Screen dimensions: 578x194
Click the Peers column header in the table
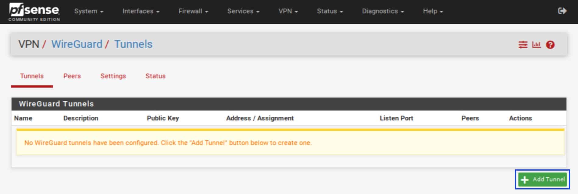tap(470, 118)
